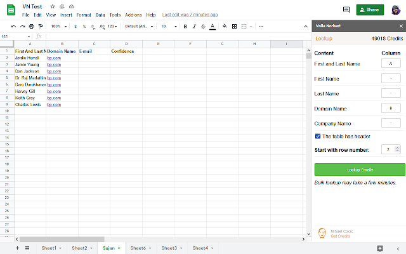Select cell containing 'Charles Lewis'
406x254 pixels.
coord(30,104)
